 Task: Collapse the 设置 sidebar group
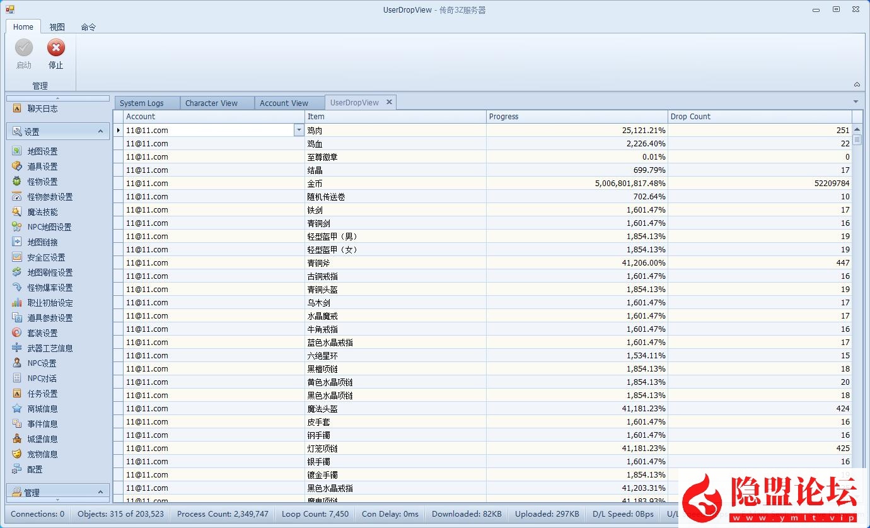coord(100,131)
